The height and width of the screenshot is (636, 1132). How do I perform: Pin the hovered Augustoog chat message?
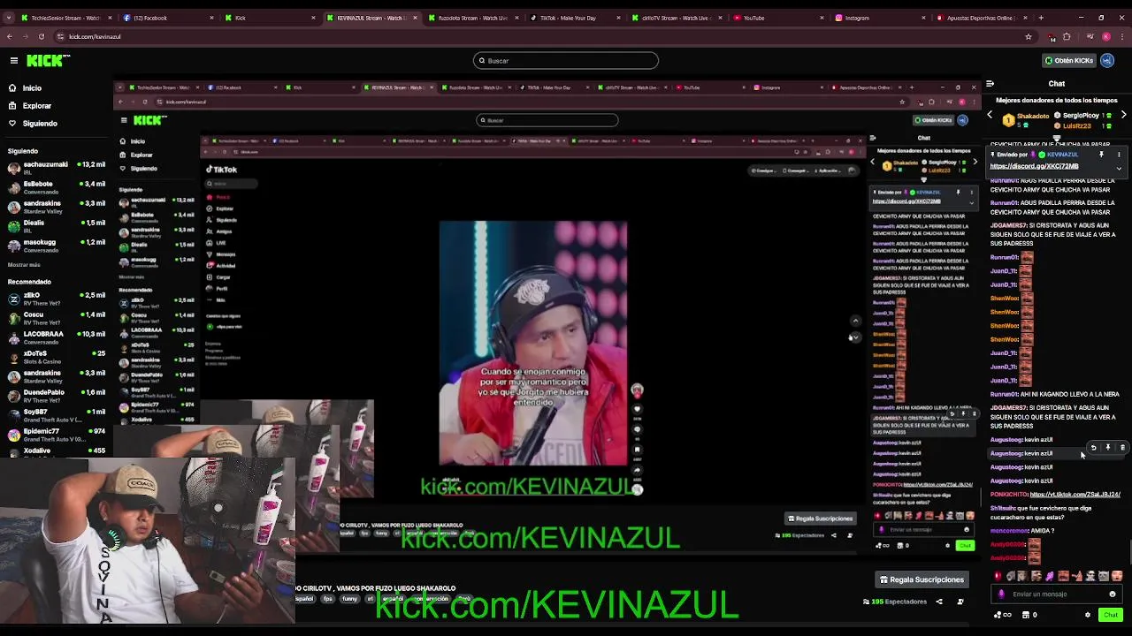[1107, 448]
